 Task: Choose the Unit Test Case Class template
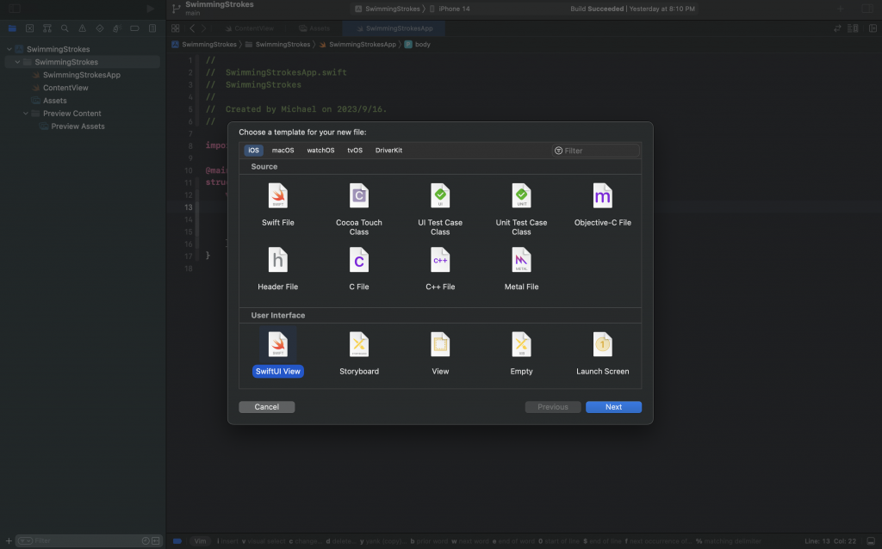(521, 209)
